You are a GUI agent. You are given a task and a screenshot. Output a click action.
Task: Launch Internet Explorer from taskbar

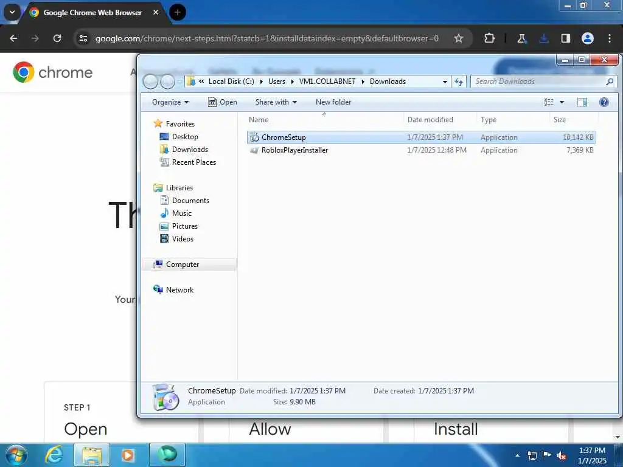54,455
